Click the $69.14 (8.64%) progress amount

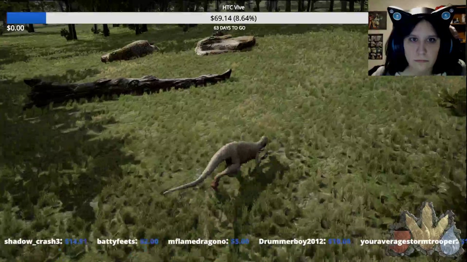233,18
